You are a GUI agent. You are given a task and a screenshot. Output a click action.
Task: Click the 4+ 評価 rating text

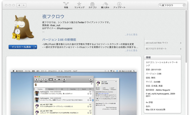pos(149,102)
